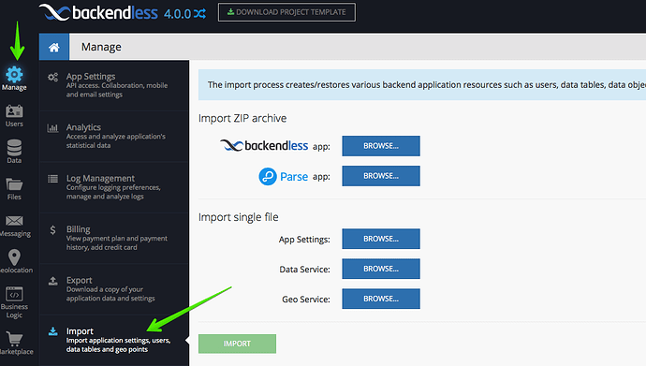646x366 pixels.
Task: Open App Settings menu entry
Action: click(x=114, y=85)
